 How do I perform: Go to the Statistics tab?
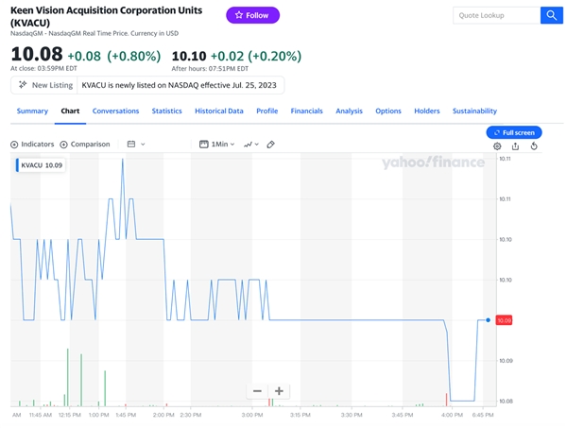pos(166,111)
